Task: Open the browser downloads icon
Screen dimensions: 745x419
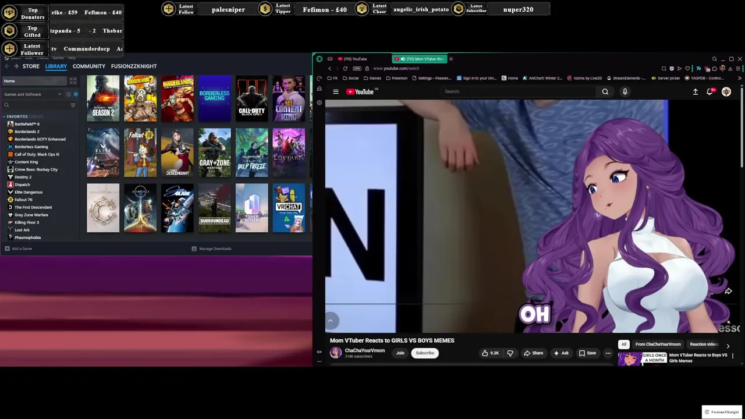Action: (730, 69)
